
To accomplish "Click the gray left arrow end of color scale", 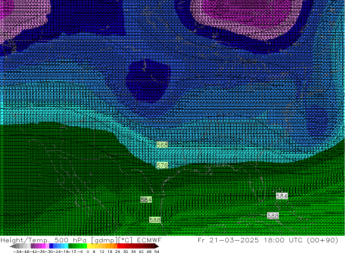I will pyautogui.click(x=12, y=246).
